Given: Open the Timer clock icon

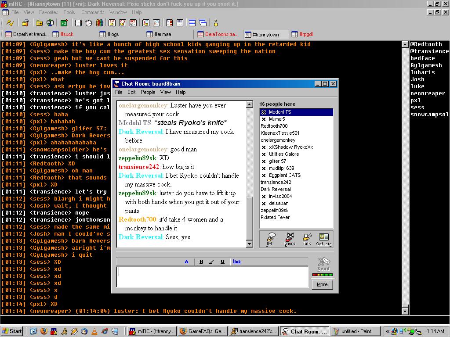Looking at the screenshot, I should click(x=89, y=23).
